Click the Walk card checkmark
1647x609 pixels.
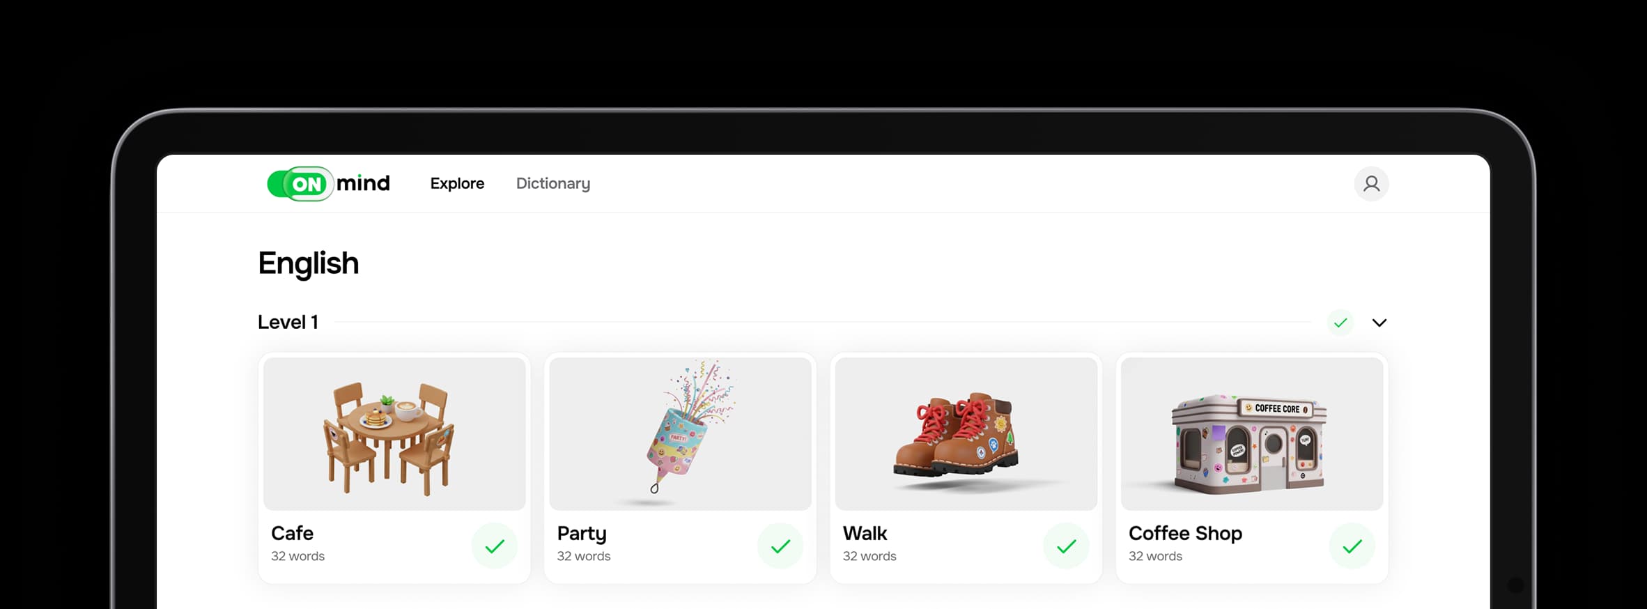pos(1066,546)
